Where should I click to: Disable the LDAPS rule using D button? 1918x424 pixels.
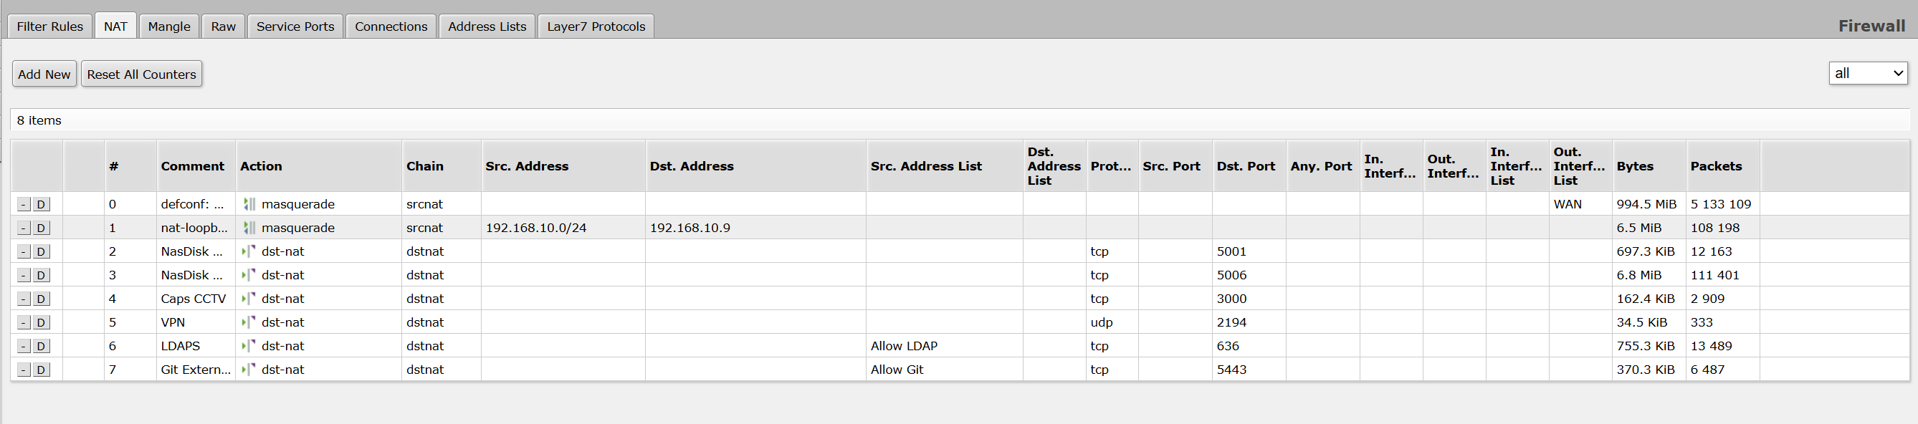click(41, 347)
